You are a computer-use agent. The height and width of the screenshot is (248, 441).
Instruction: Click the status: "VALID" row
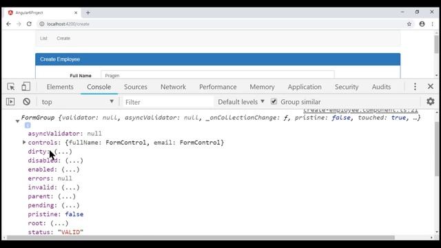(55, 232)
